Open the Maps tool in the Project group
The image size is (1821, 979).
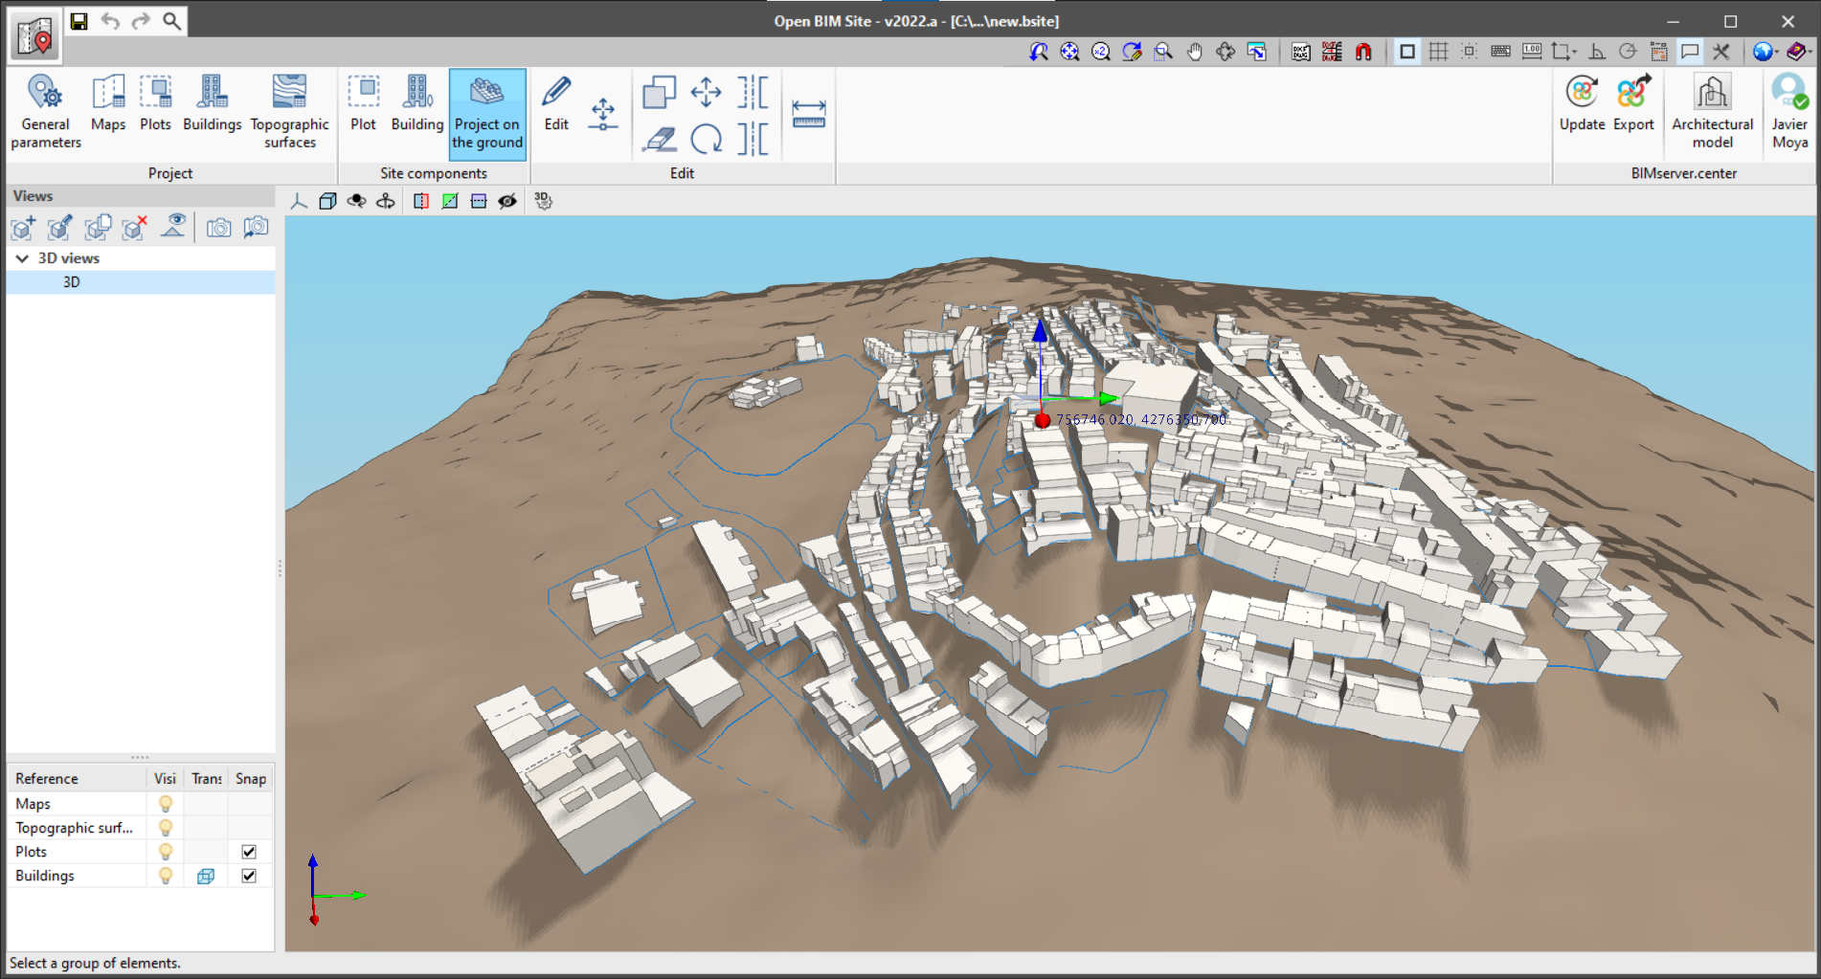click(107, 107)
